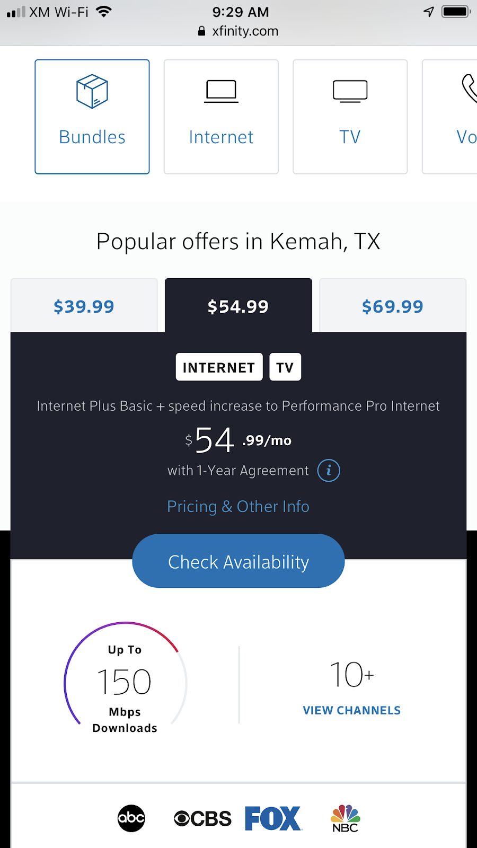This screenshot has height=848, width=477.
Task: Switch to the $69.99 offer tab
Action: tap(393, 306)
